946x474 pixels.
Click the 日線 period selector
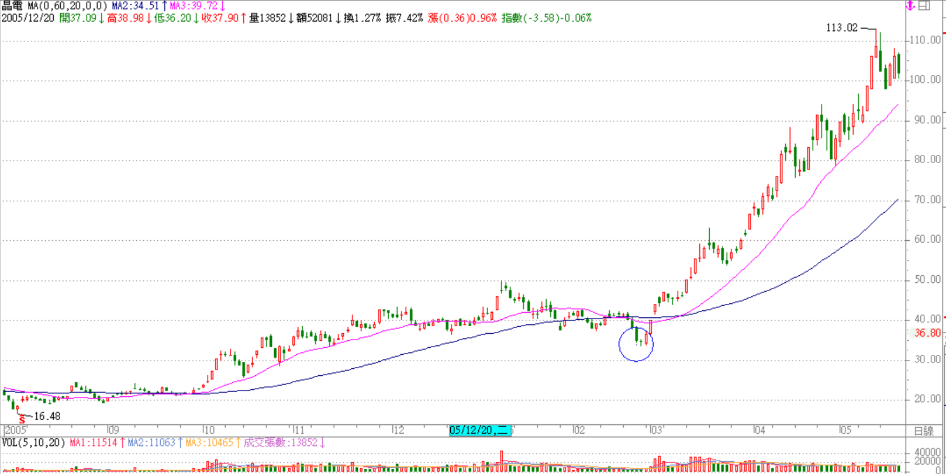tap(923, 431)
